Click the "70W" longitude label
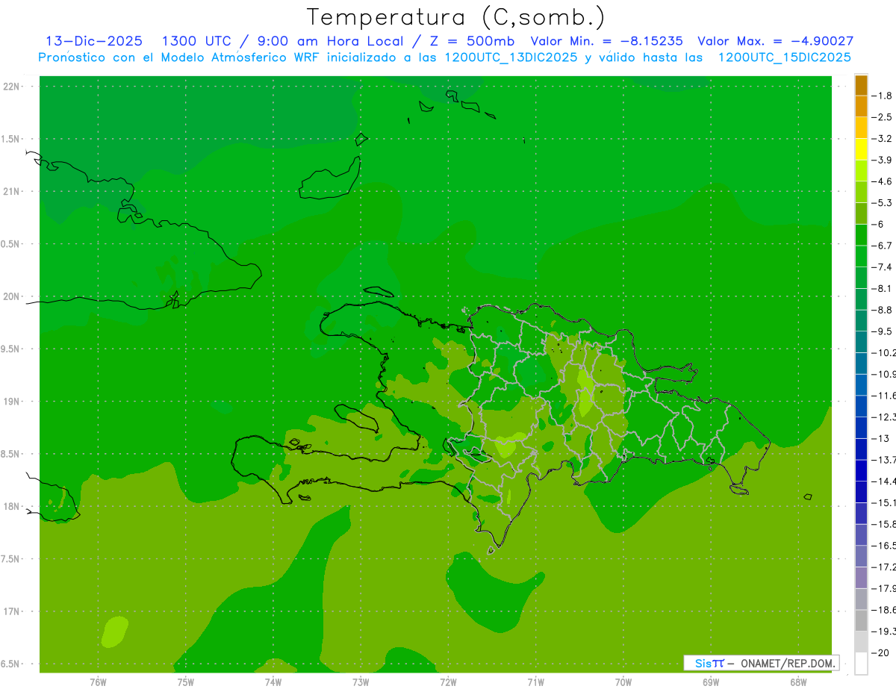The image size is (896, 692). 623,681
